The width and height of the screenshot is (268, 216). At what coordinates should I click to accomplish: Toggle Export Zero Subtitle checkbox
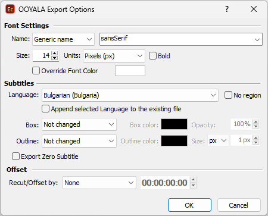tap(15, 156)
